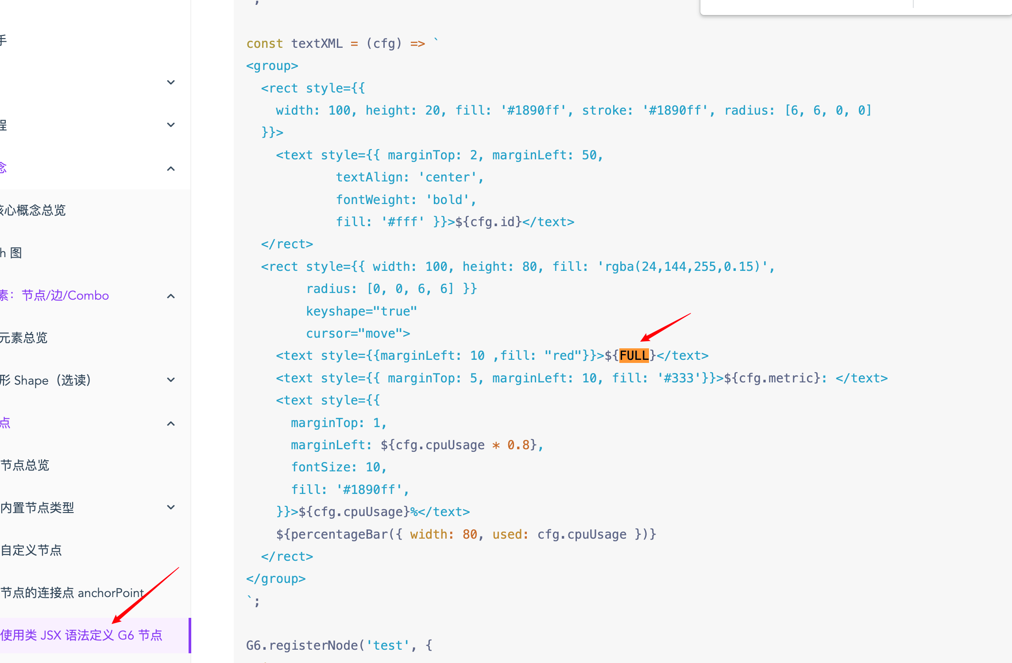Expand the topmost collapsed sidebar chevron
This screenshot has width=1012, height=663.
tap(171, 82)
